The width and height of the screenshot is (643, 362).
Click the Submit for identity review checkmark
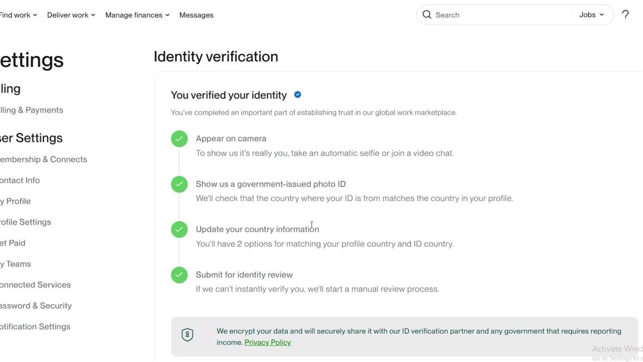coord(179,275)
